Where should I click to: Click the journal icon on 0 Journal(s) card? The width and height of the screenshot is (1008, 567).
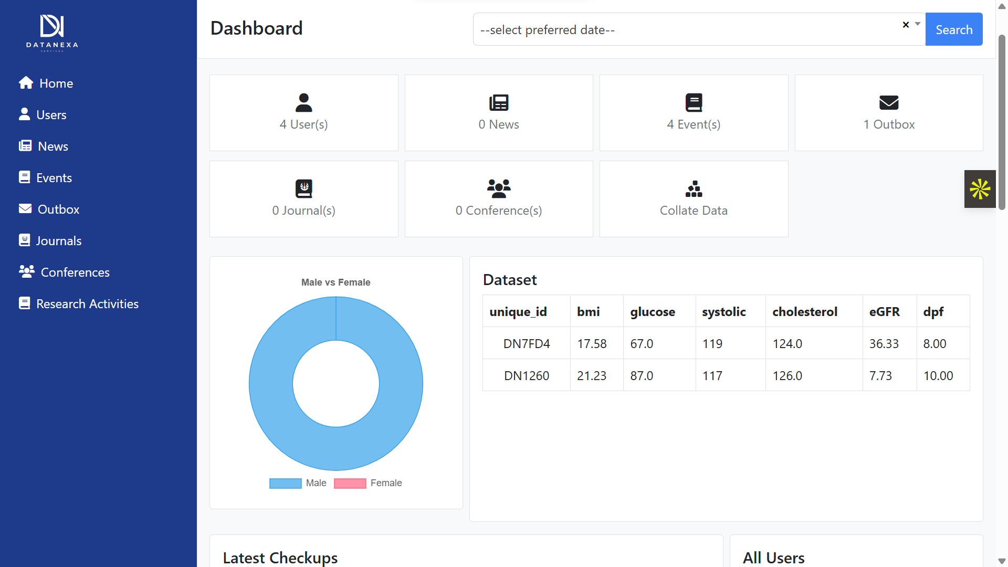[x=303, y=188]
